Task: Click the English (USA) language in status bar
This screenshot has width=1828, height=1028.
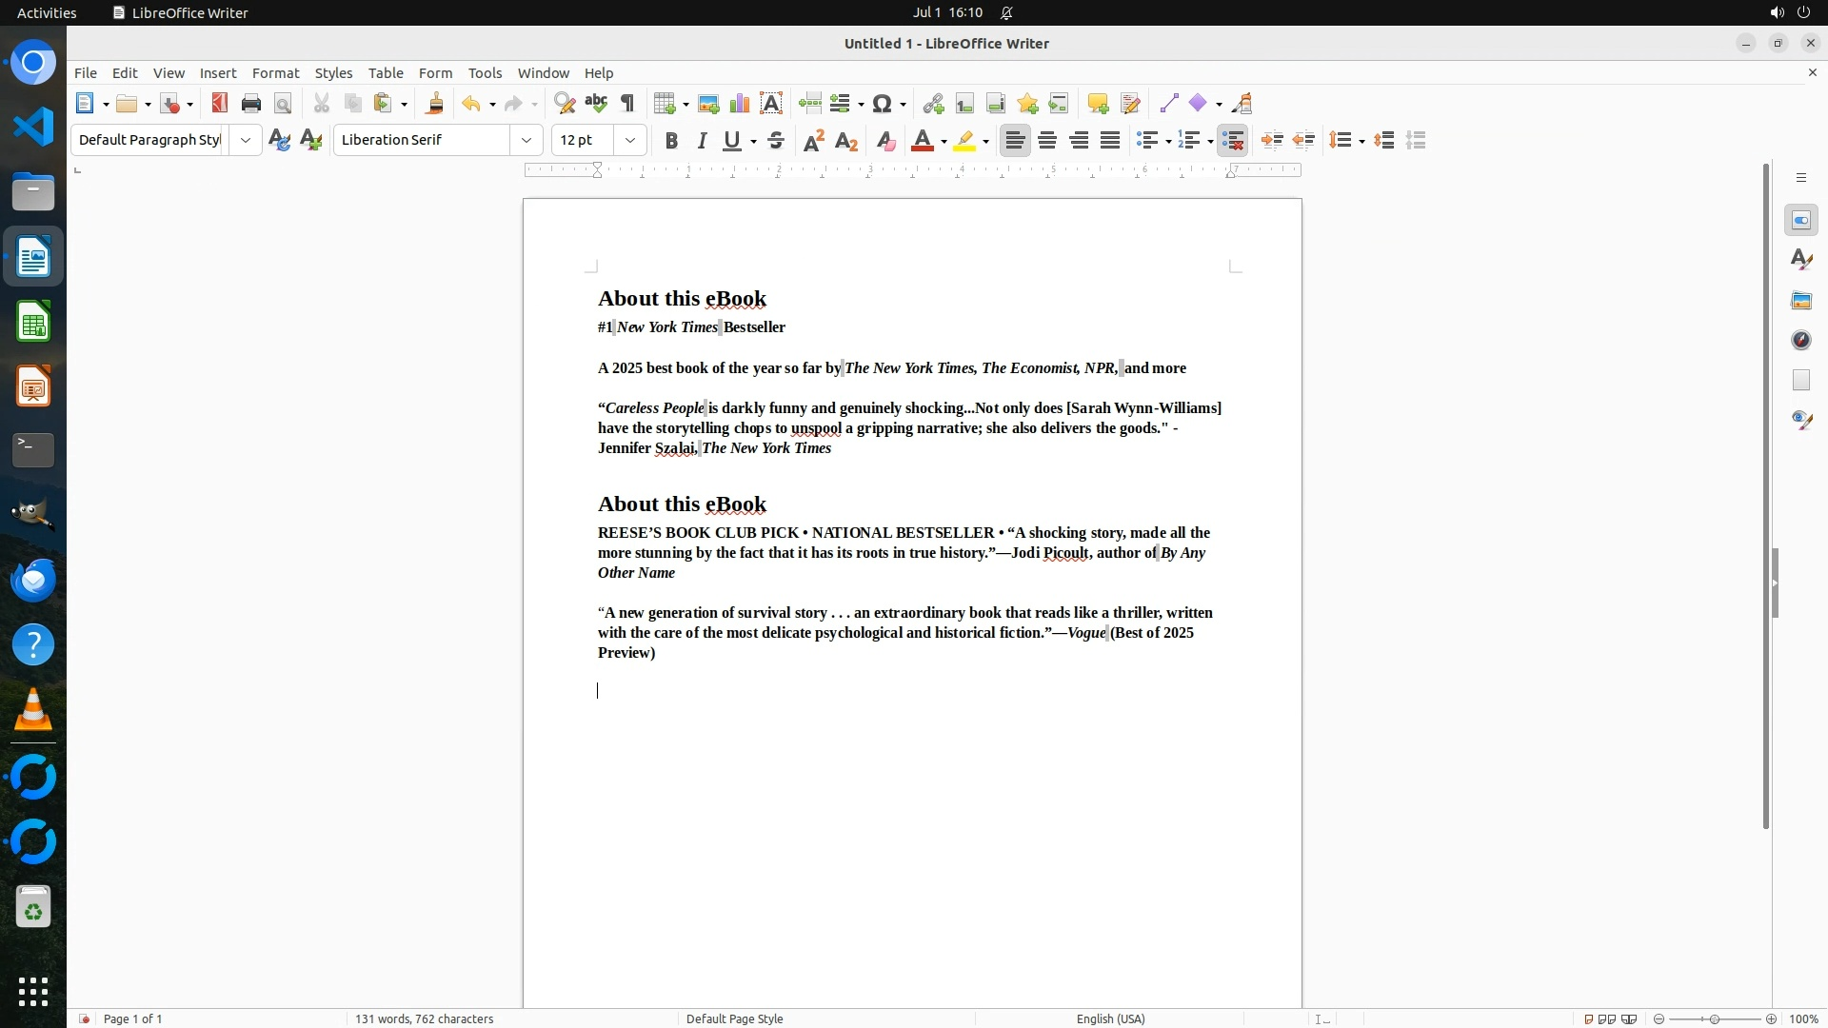Action: pos(1110,1018)
